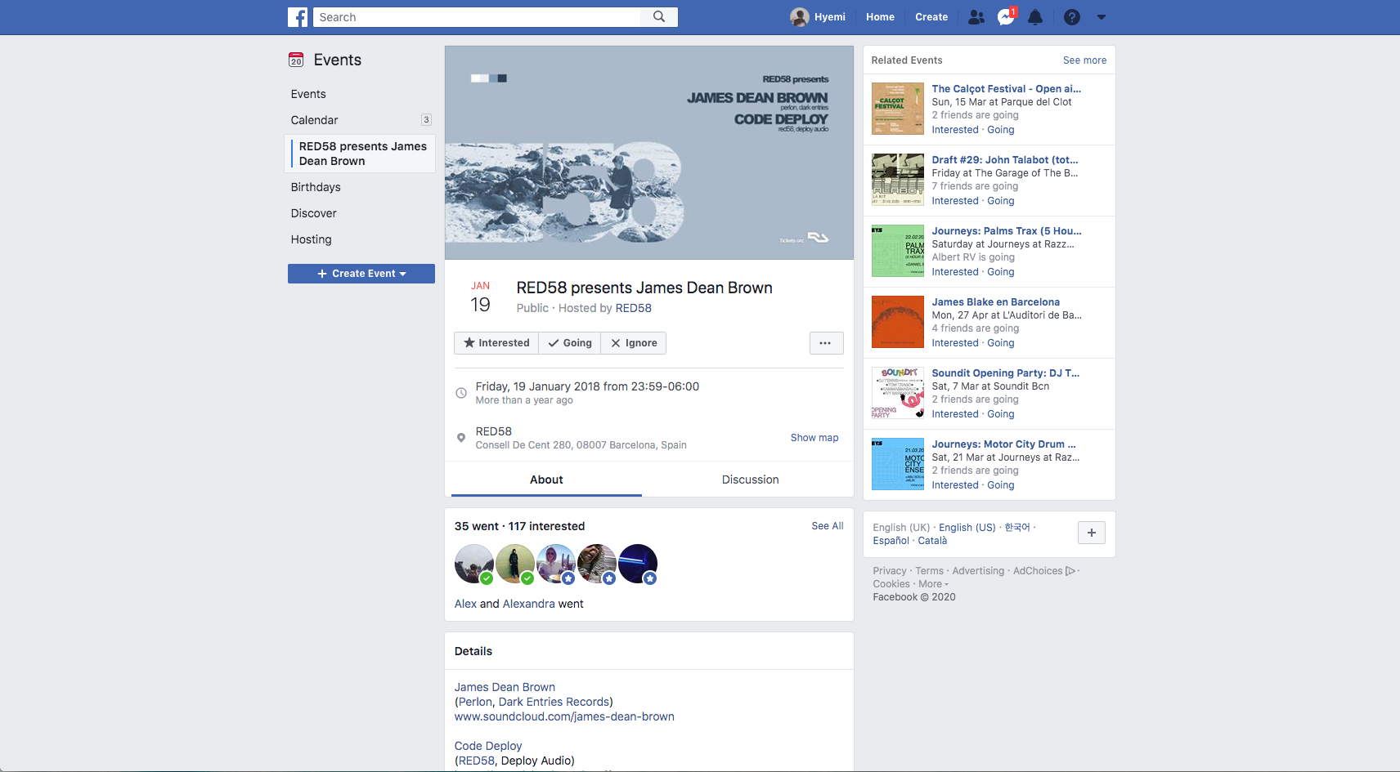
Task: Click the search magnifier icon
Action: click(x=659, y=17)
